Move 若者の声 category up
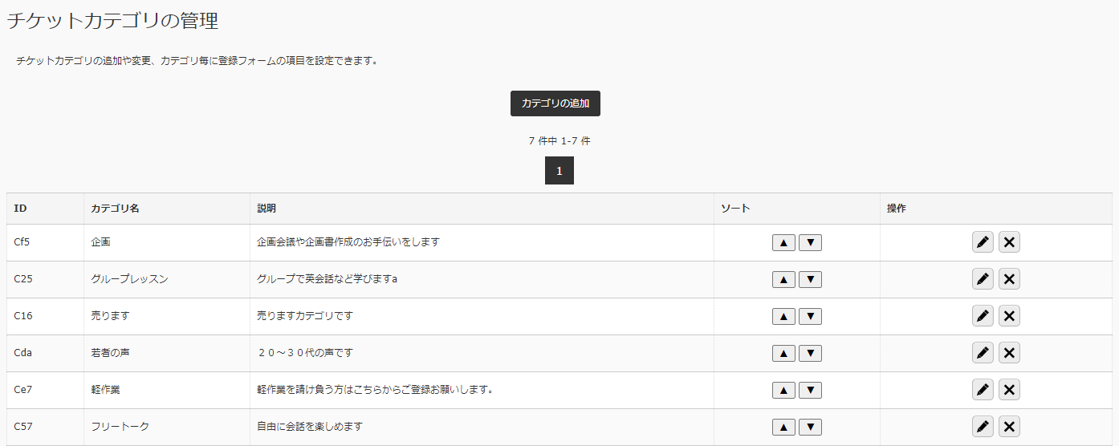 [783, 353]
